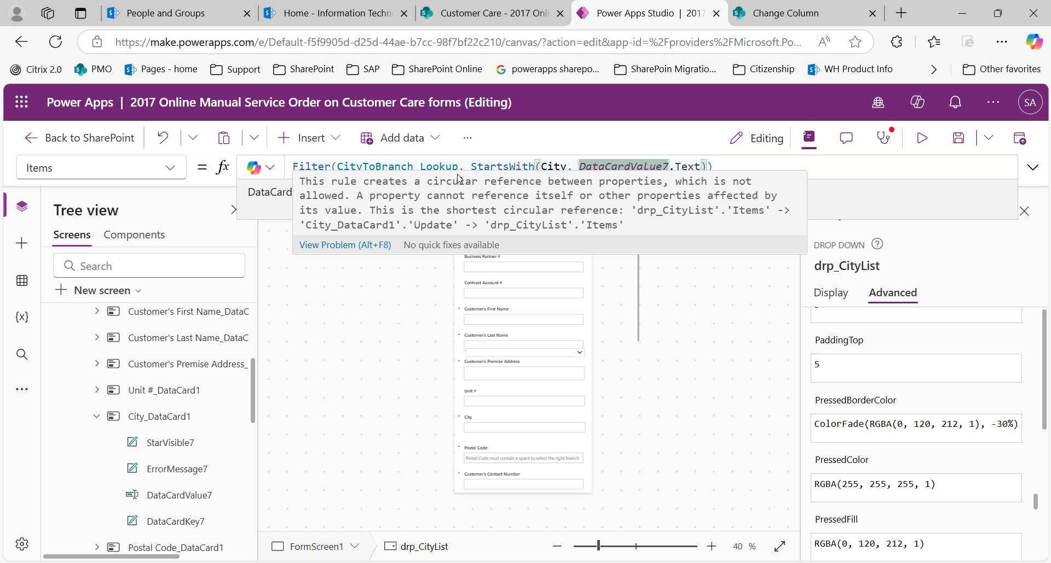Undo the last change
Image resolution: width=1051 pixels, height=563 pixels.
(163, 138)
